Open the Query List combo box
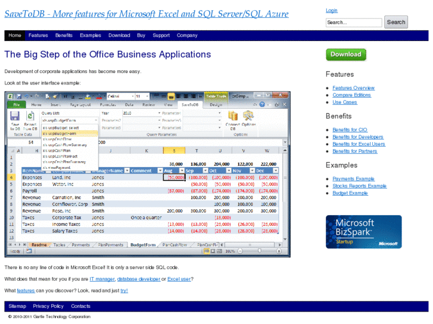Image resolution: width=433 pixels, height=324 pixels. tap(70, 121)
